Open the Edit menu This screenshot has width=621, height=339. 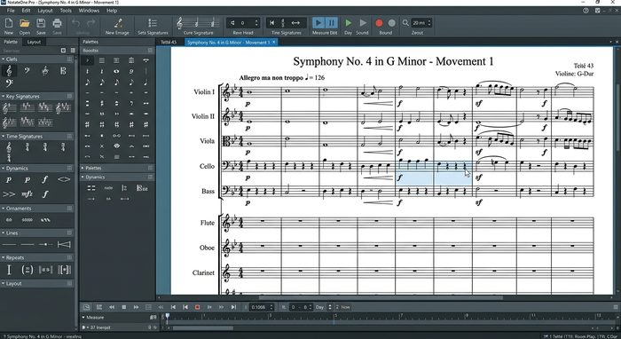(26, 11)
